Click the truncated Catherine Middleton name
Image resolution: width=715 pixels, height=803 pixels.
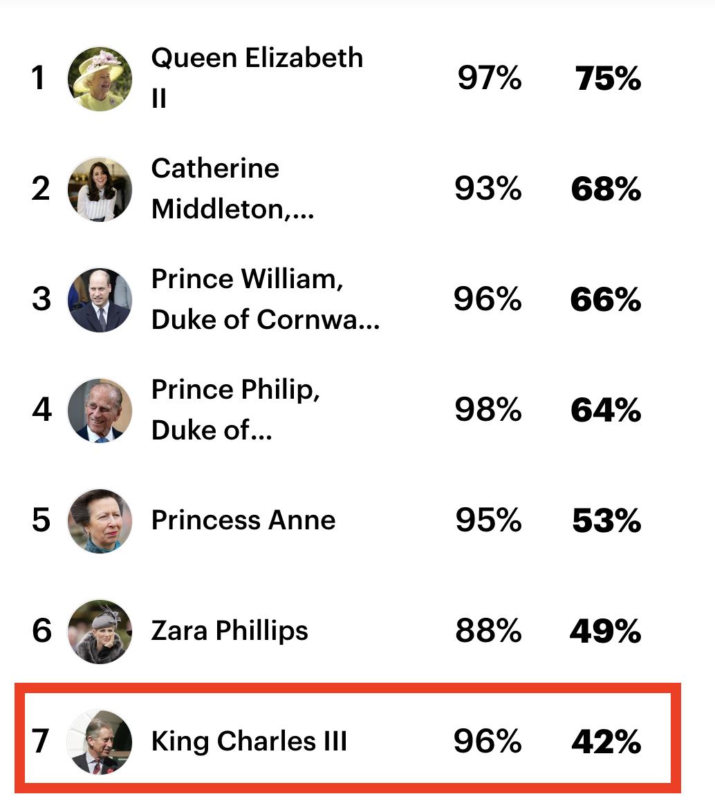point(232,188)
